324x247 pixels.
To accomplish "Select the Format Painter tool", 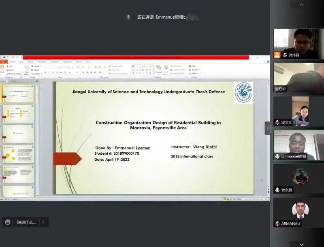I will coord(14,74).
